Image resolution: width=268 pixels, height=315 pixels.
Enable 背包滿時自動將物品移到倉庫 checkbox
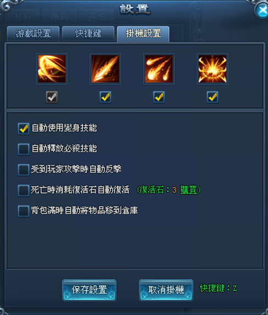(x=24, y=211)
